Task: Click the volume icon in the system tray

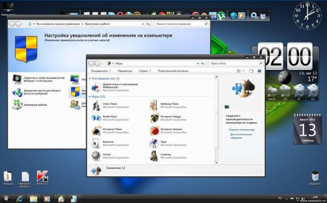Action: (x=302, y=199)
